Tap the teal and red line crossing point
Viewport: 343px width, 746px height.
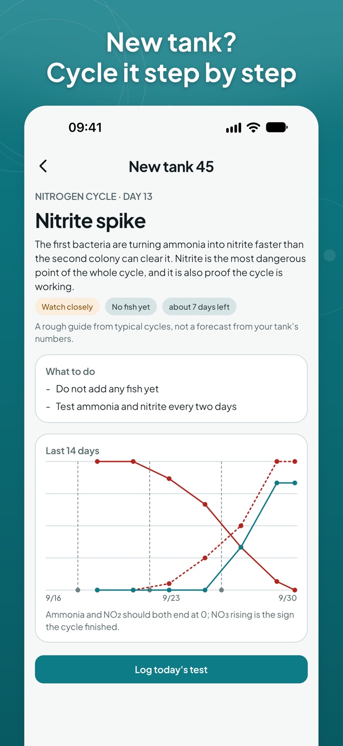coord(241,547)
